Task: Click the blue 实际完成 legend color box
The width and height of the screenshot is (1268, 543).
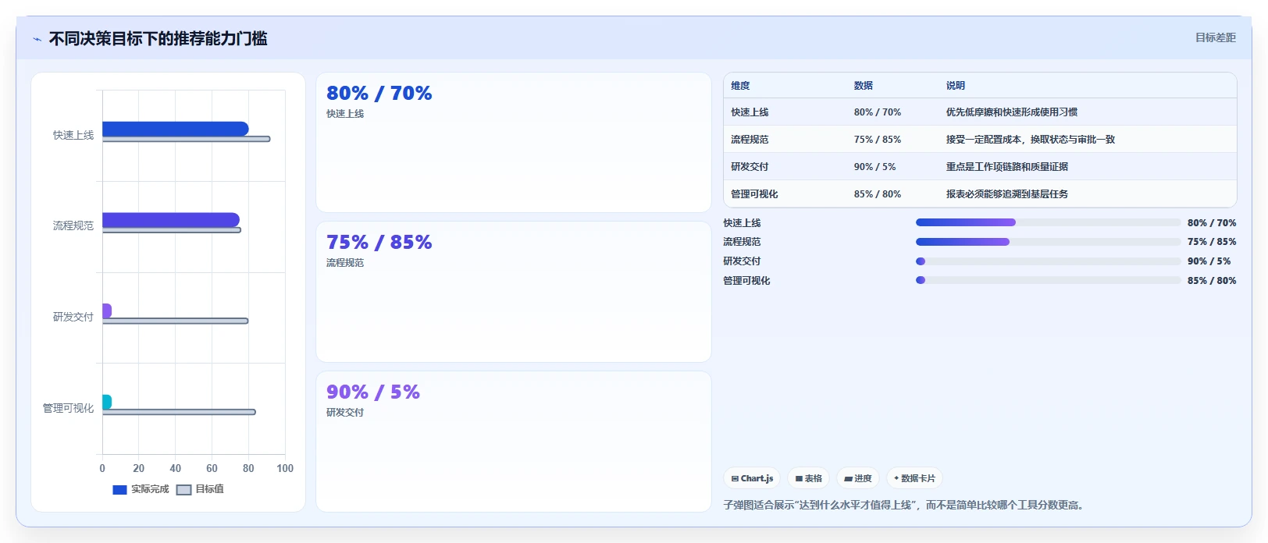Action: pos(119,490)
